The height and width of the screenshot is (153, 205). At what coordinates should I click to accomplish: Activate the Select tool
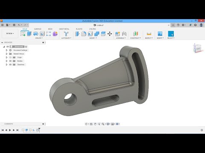coord(171,34)
